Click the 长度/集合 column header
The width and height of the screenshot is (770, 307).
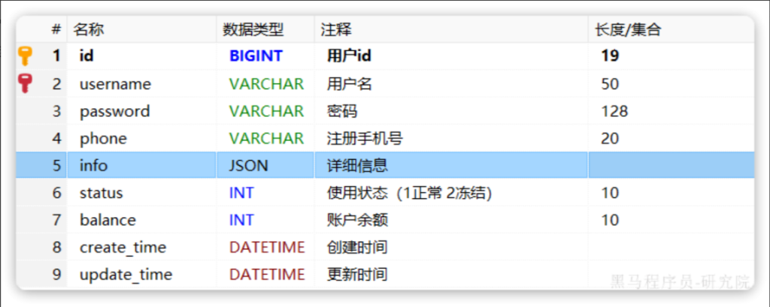coord(628,29)
